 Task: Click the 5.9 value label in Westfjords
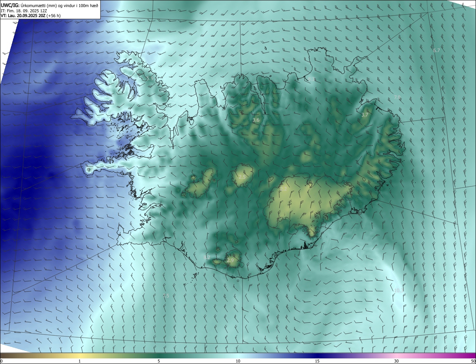(149, 79)
